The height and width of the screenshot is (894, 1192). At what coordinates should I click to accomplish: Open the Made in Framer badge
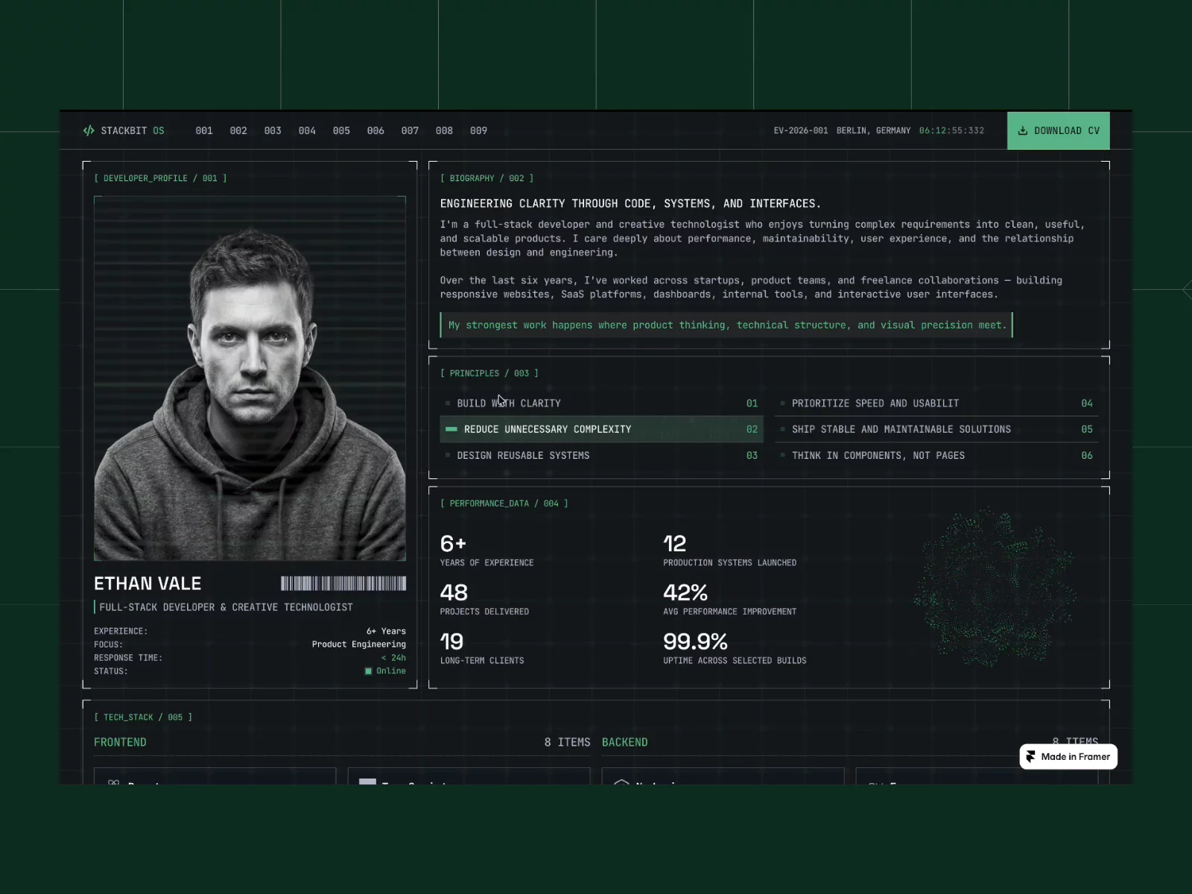[1068, 757]
